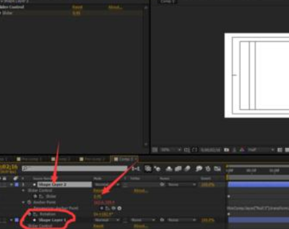Click the pick whip icon for Shape Layer 2 parent
Screen dimensions: 289x229
162,184
